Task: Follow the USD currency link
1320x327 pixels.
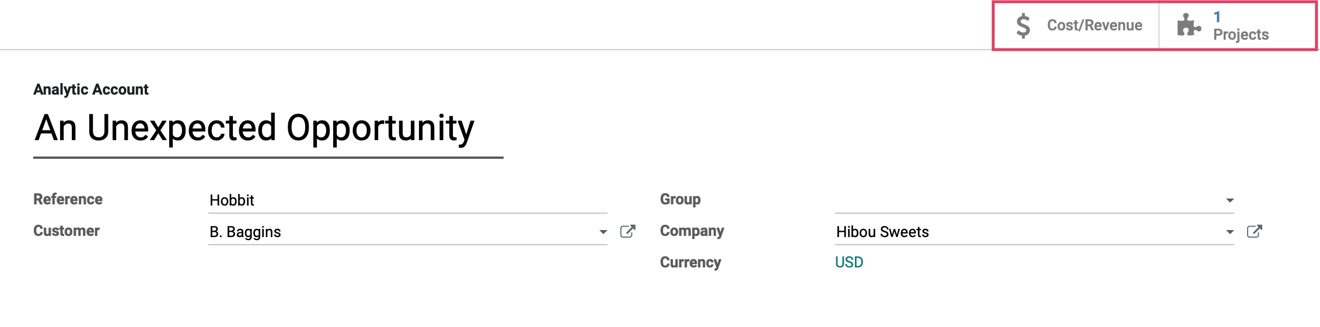Action: click(x=849, y=262)
